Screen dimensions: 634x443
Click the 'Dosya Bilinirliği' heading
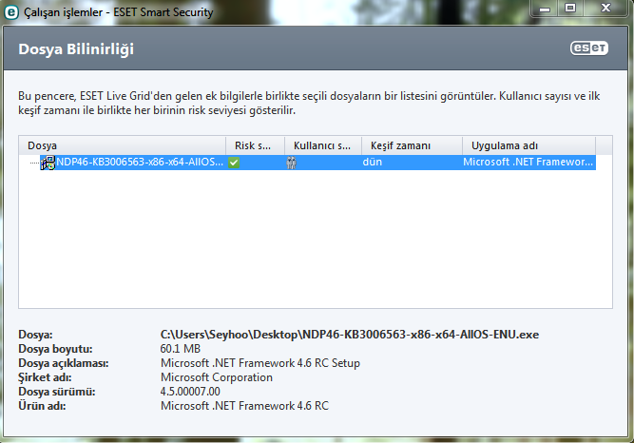click(76, 48)
